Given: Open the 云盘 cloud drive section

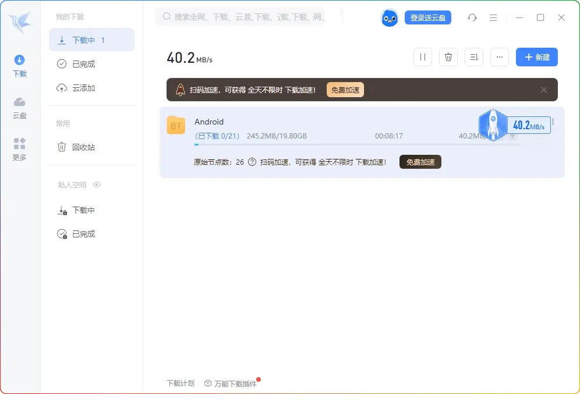Looking at the screenshot, I should tap(20, 108).
